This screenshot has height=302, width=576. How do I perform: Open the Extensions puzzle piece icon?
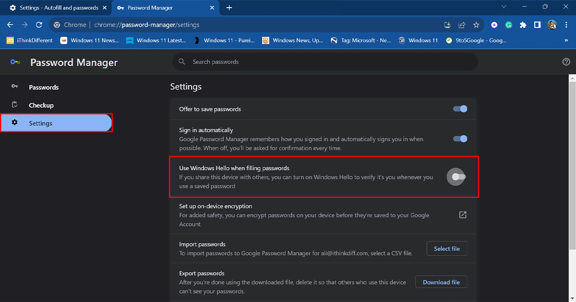[x=523, y=25]
